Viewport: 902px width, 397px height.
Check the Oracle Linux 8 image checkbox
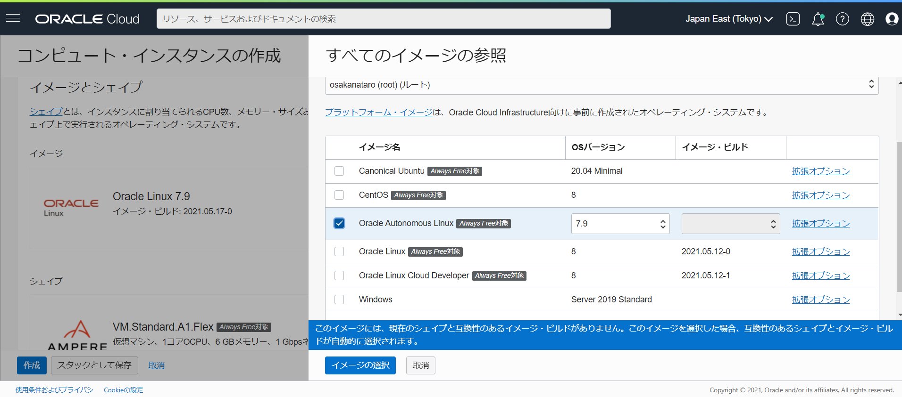tap(339, 251)
